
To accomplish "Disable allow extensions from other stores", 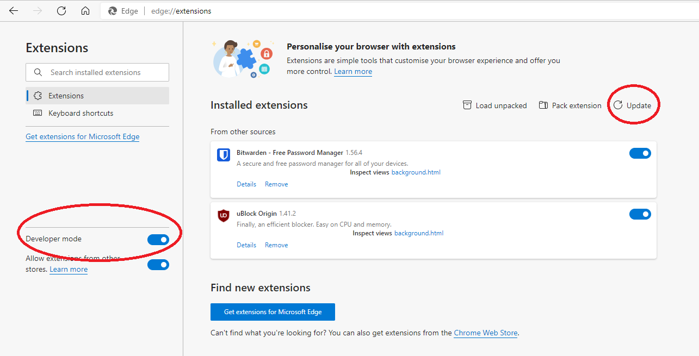I will 158,265.
